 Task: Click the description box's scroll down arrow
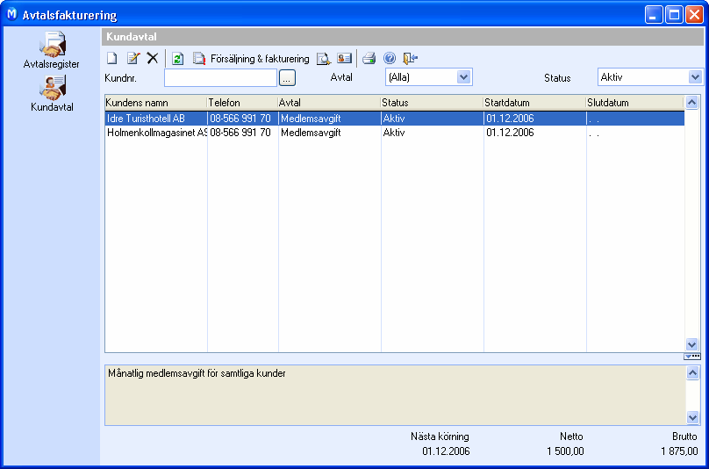(x=692, y=417)
